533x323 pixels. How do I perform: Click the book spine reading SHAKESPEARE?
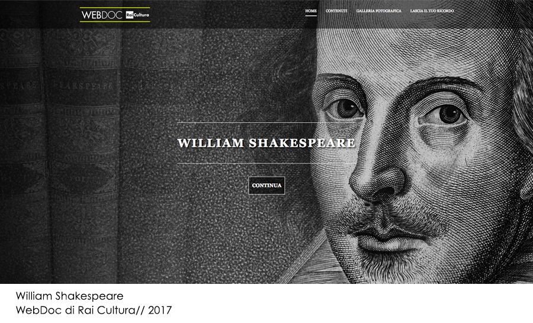[84, 86]
